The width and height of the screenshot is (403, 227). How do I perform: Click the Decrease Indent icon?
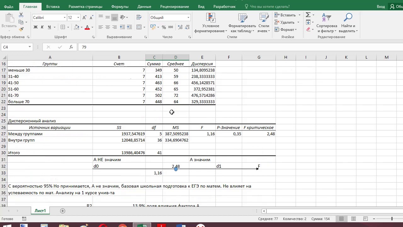pos(122,27)
